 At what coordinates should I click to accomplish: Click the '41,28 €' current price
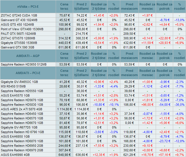click(65, 82)
